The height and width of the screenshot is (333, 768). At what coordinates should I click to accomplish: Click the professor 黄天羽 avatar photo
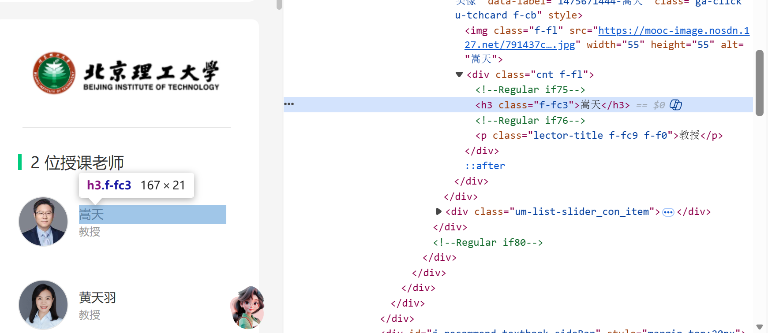pos(43,305)
